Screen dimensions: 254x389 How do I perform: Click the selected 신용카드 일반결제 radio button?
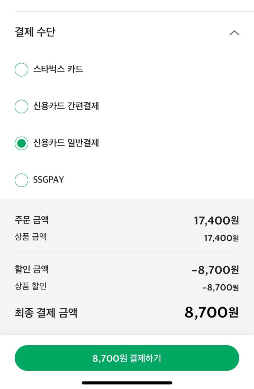pyautogui.click(x=21, y=143)
